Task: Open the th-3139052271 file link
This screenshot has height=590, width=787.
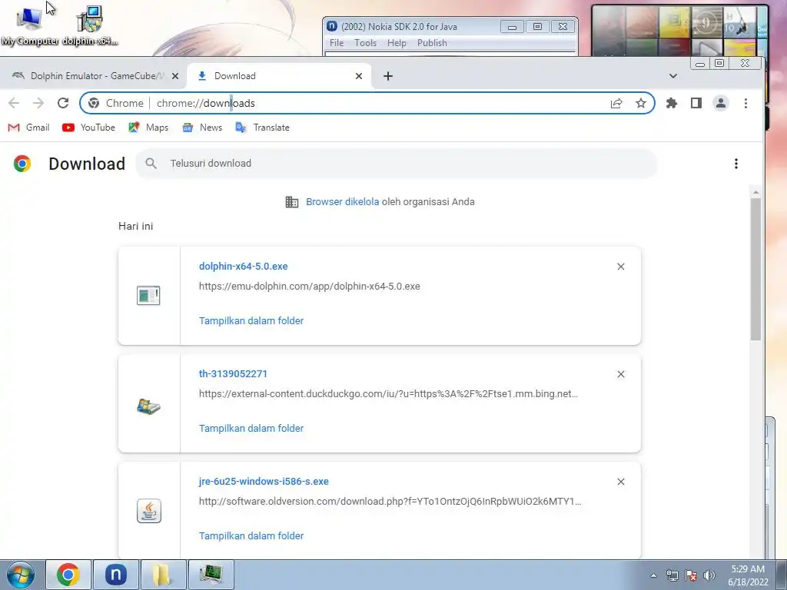Action: (x=233, y=374)
